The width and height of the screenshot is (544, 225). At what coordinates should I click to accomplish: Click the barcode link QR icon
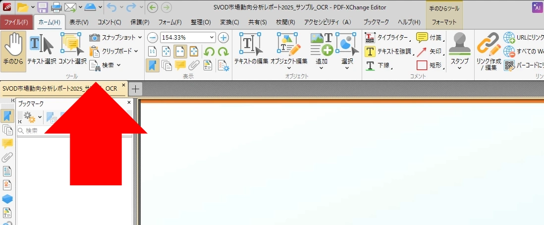point(509,65)
